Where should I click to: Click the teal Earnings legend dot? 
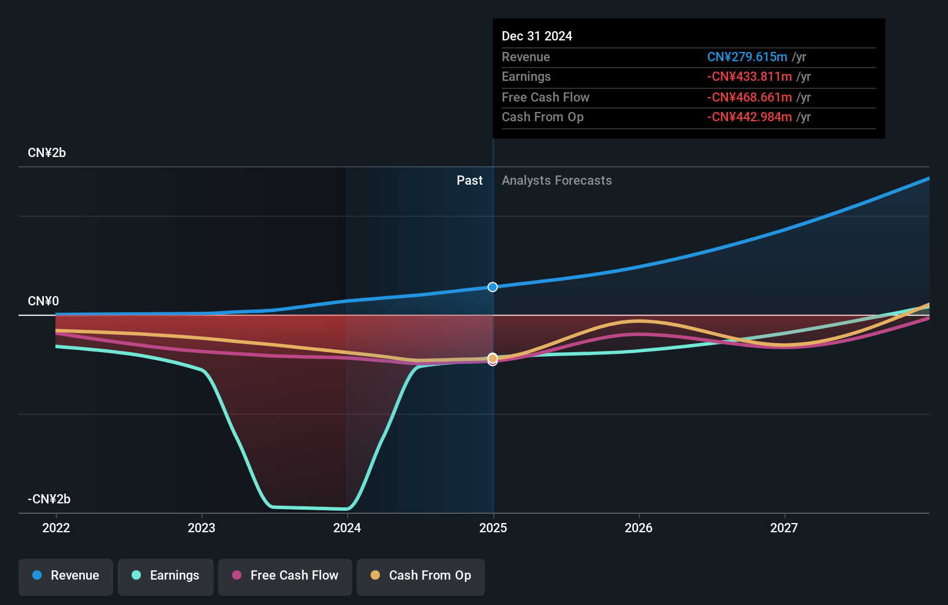pyautogui.click(x=136, y=576)
